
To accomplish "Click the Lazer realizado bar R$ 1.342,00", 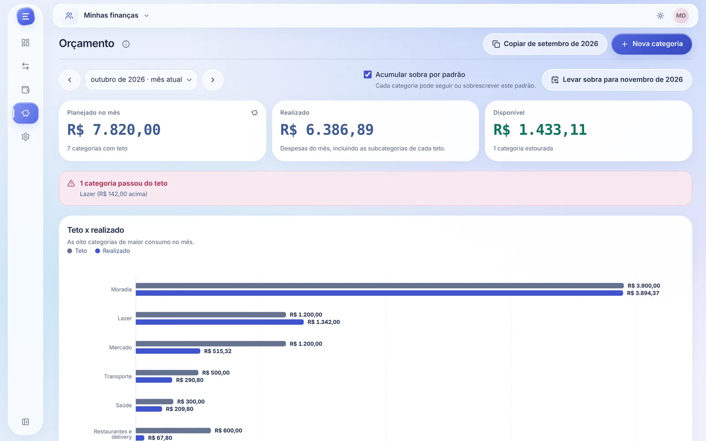I will pyautogui.click(x=220, y=322).
